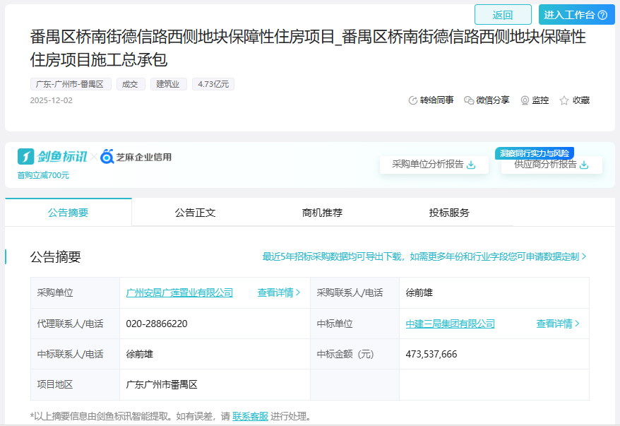Expand 查看详情 for 中标单位
Screen dimensions: 620x426
(558, 324)
